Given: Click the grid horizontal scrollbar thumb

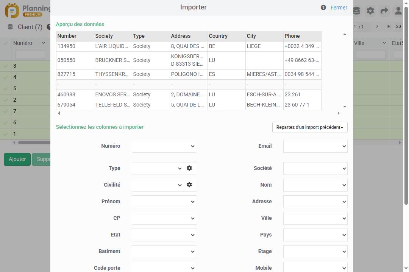Looking at the screenshot, I should pyautogui.click(x=34, y=143).
